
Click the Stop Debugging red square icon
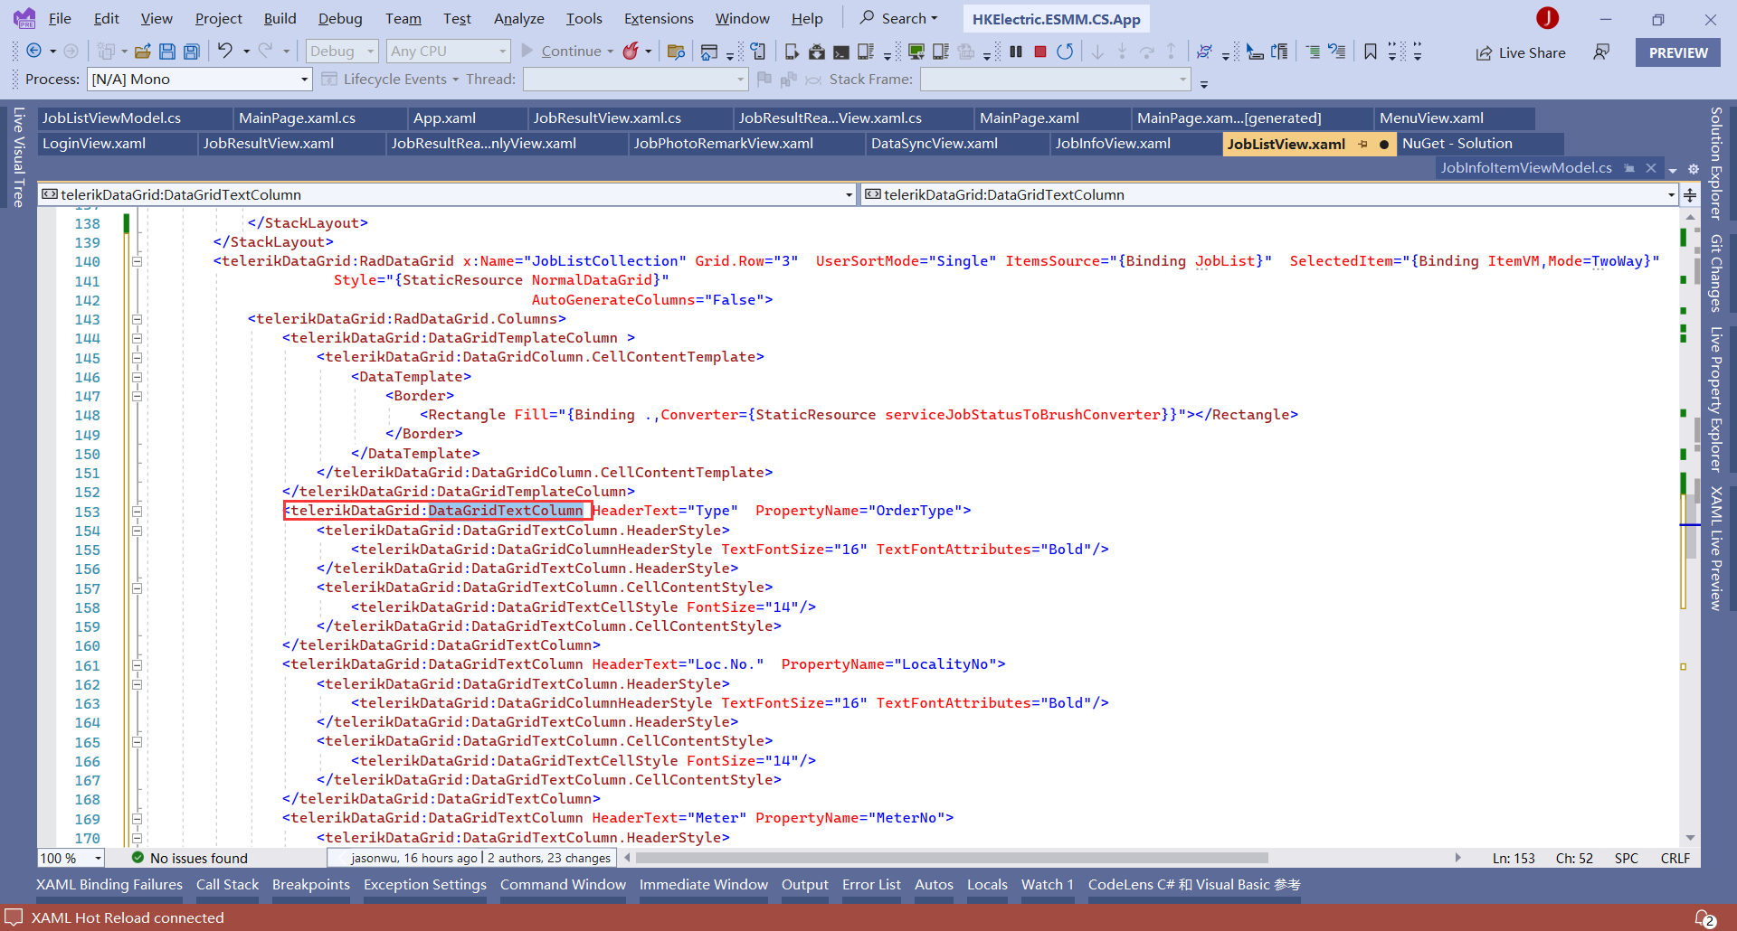pyautogui.click(x=1040, y=52)
